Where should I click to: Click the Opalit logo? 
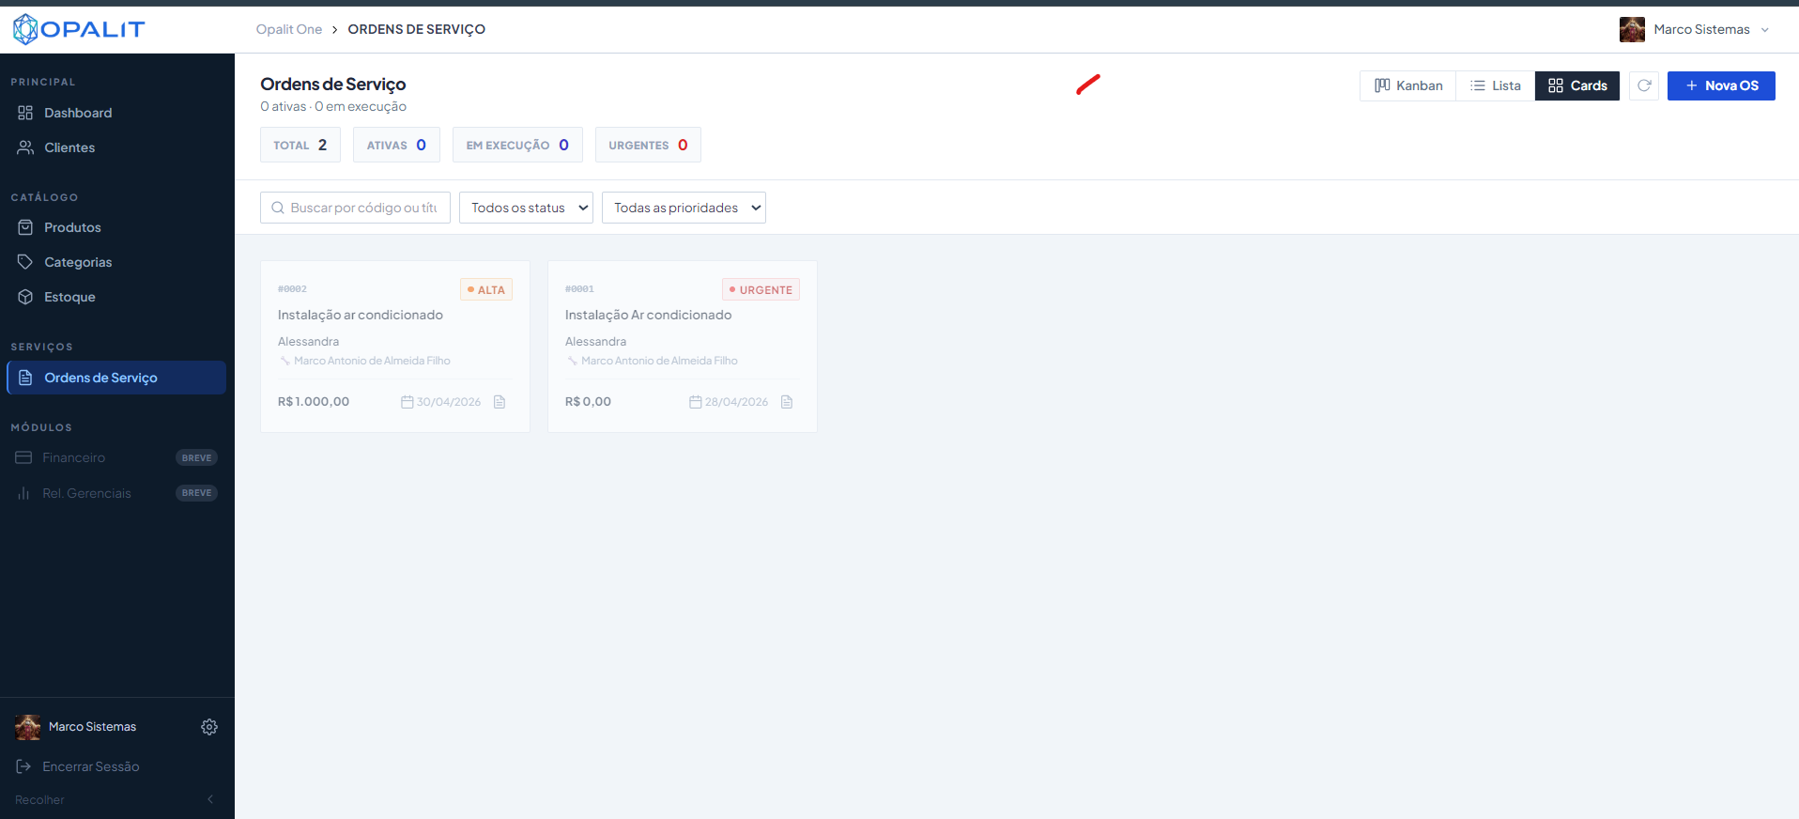pos(79,29)
